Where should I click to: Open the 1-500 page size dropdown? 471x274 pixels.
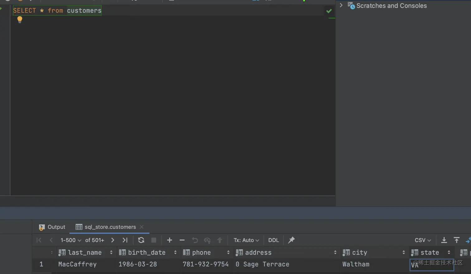coord(71,240)
